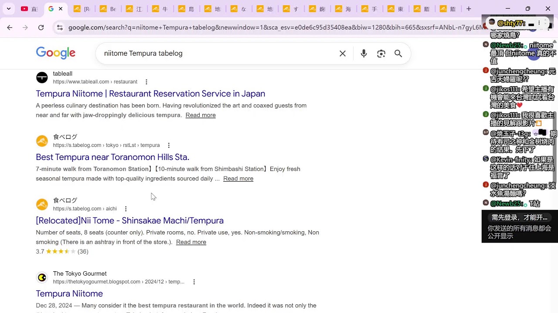Click the chat login notice 需先登录，才能开...
558x313 pixels.
pos(520,217)
